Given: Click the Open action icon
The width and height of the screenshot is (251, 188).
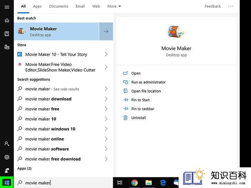Looking at the screenshot, I should pos(125,73).
